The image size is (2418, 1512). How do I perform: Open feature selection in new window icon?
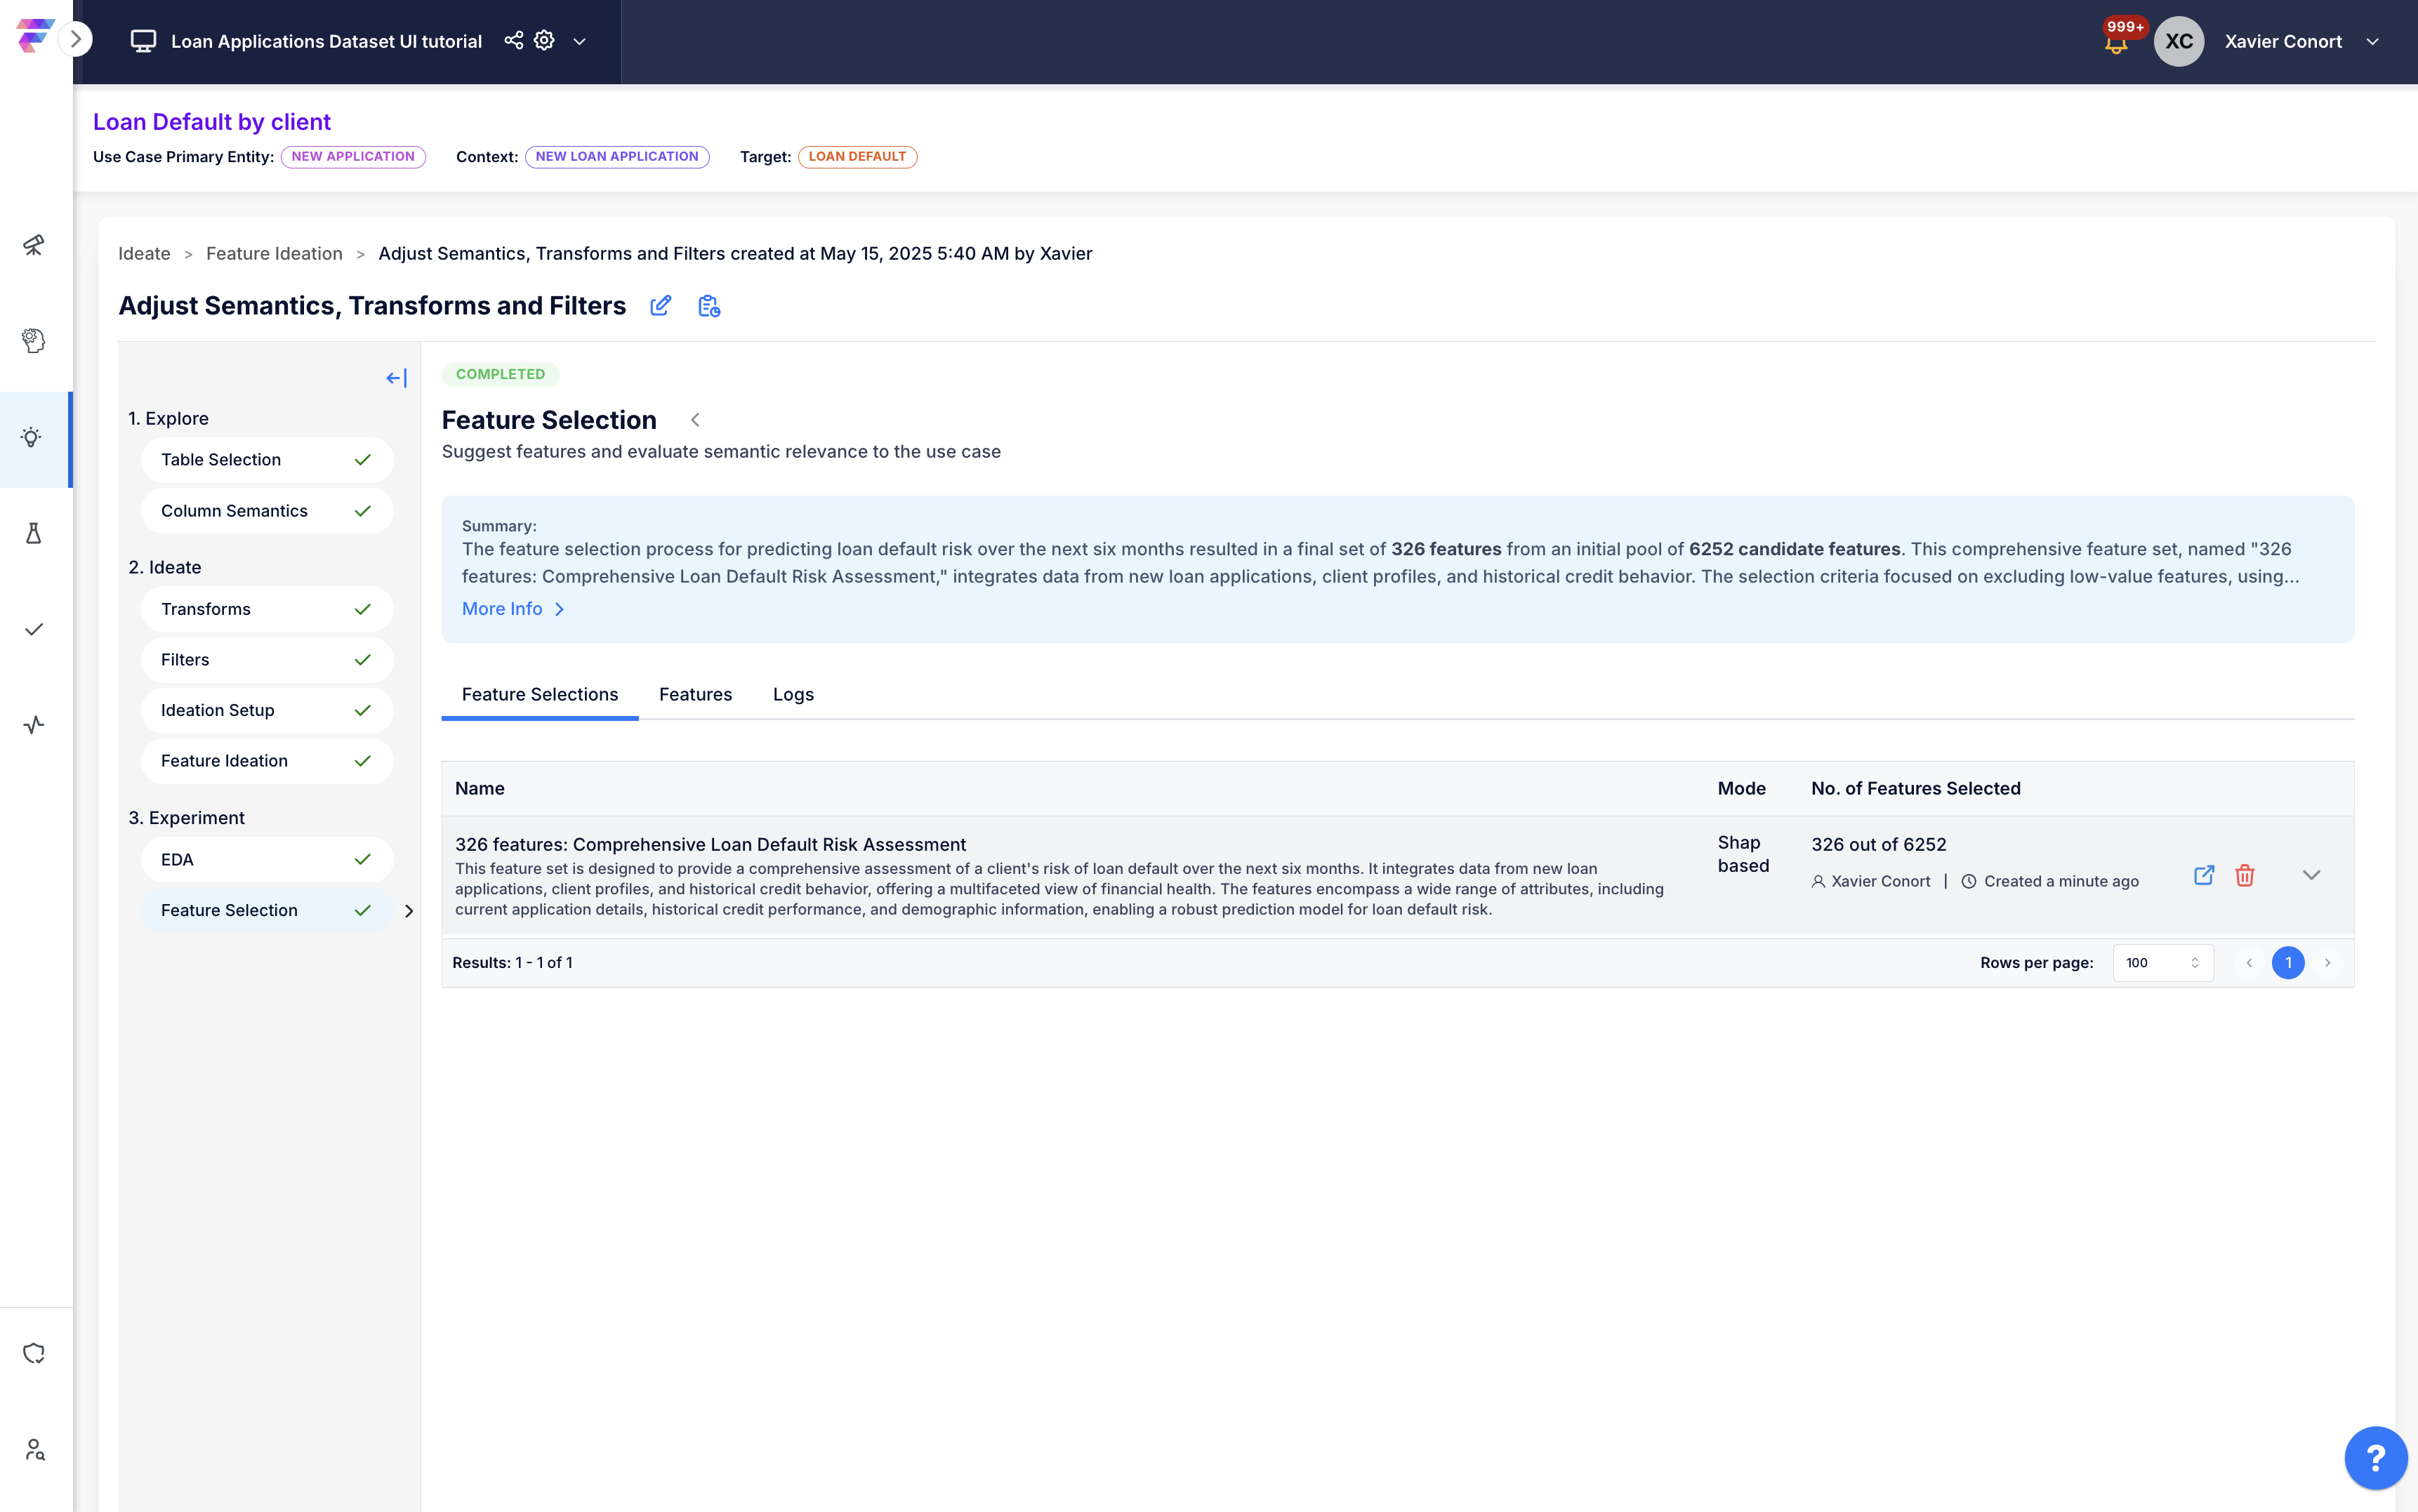(x=2204, y=875)
